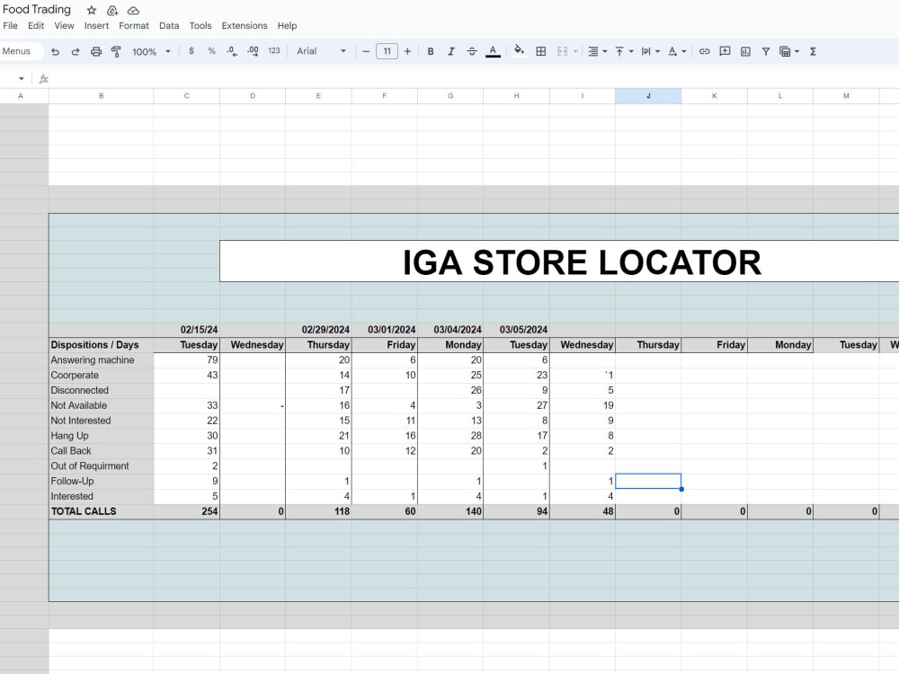
Task: Open more number formats (123)
Action: coord(274,51)
